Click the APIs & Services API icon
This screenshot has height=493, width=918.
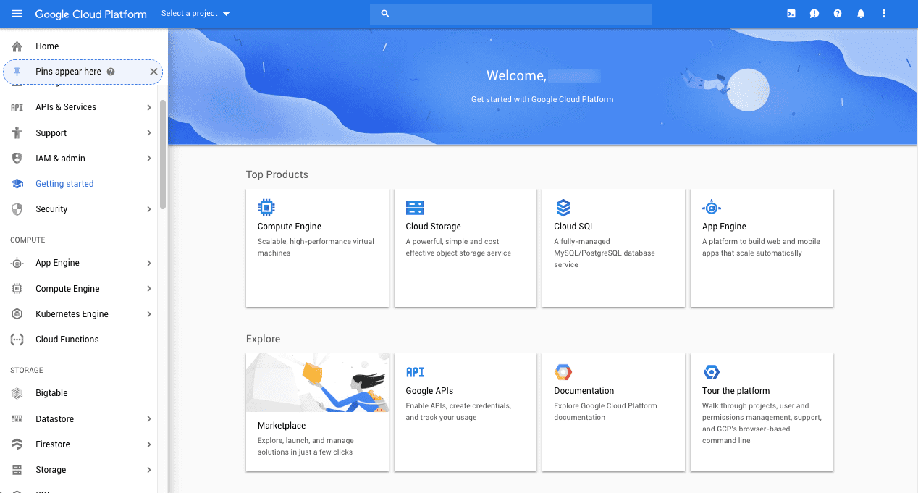coord(17,107)
